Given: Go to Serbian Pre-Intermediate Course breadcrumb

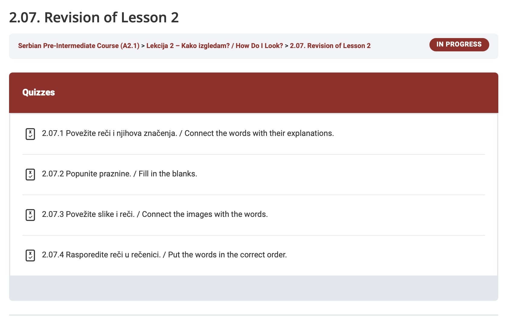Looking at the screenshot, I should click(x=79, y=46).
